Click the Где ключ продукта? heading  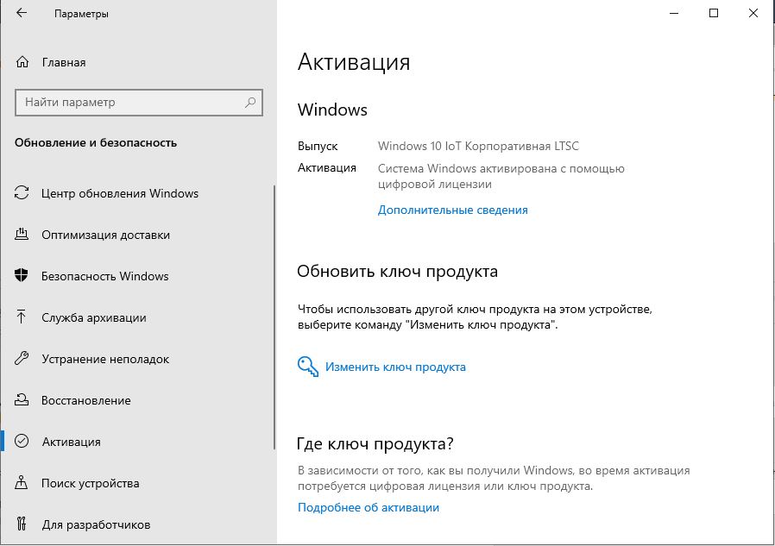coord(375,443)
